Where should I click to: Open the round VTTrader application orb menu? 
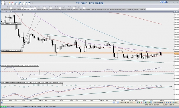(3, 3)
